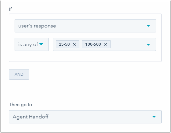
Task: Click empty space in the values input
Action: (x=127, y=44)
